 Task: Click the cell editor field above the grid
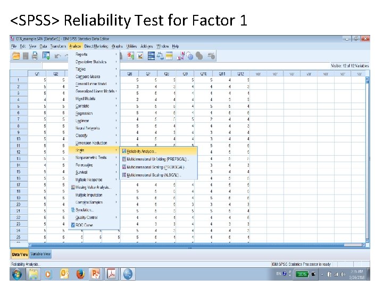tap(186, 66)
